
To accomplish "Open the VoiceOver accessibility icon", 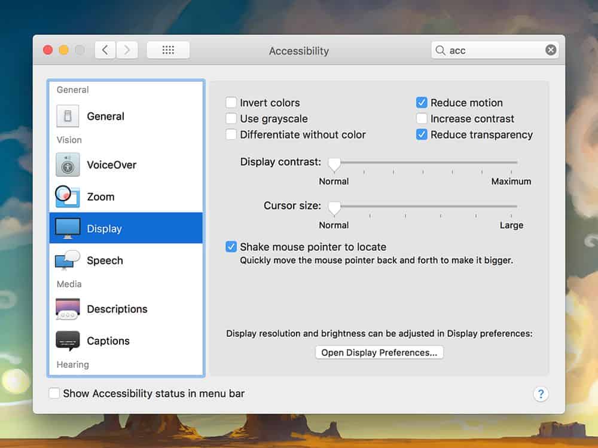I will point(68,165).
